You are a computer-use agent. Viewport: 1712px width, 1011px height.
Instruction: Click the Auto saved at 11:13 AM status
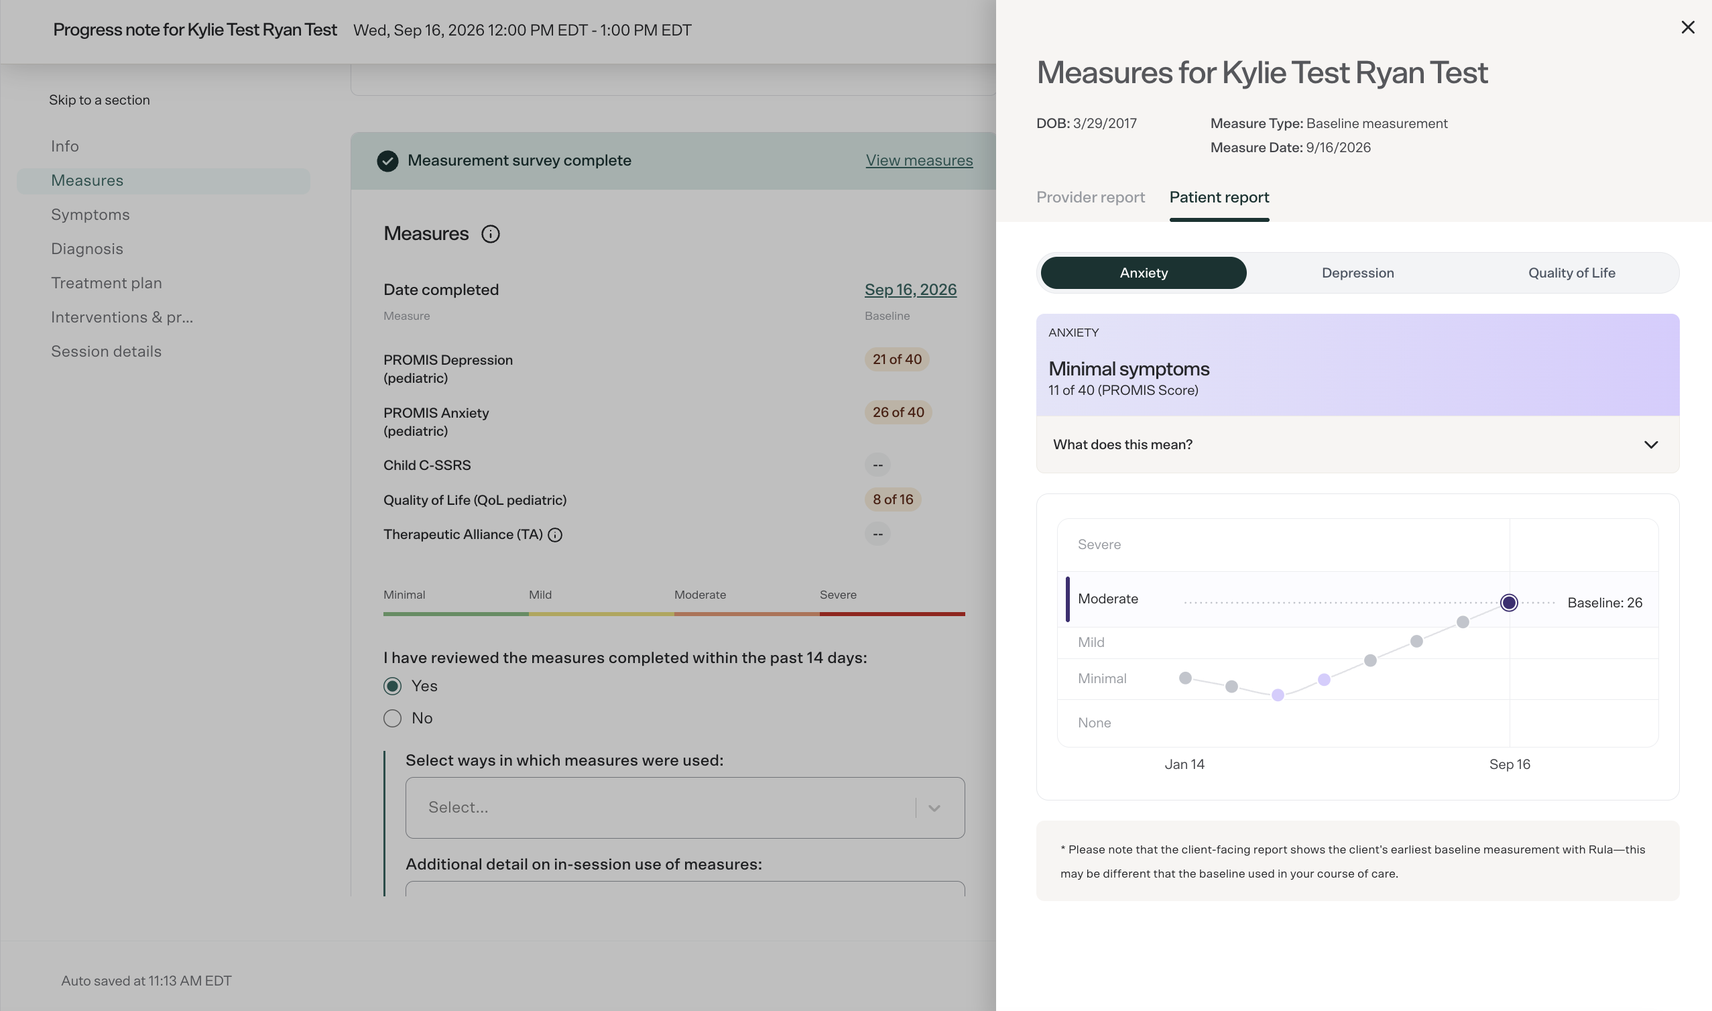[146, 981]
